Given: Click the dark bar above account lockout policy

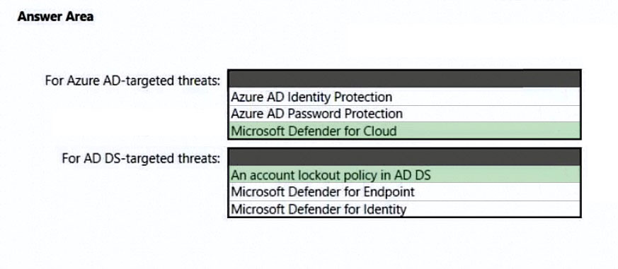Looking at the screenshot, I should tap(404, 157).
